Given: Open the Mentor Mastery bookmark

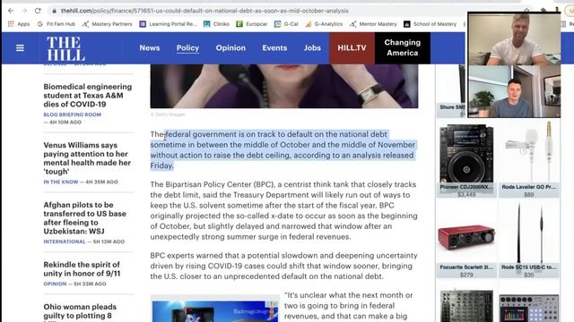Looking at the screenshot, I should click(373, 24).
